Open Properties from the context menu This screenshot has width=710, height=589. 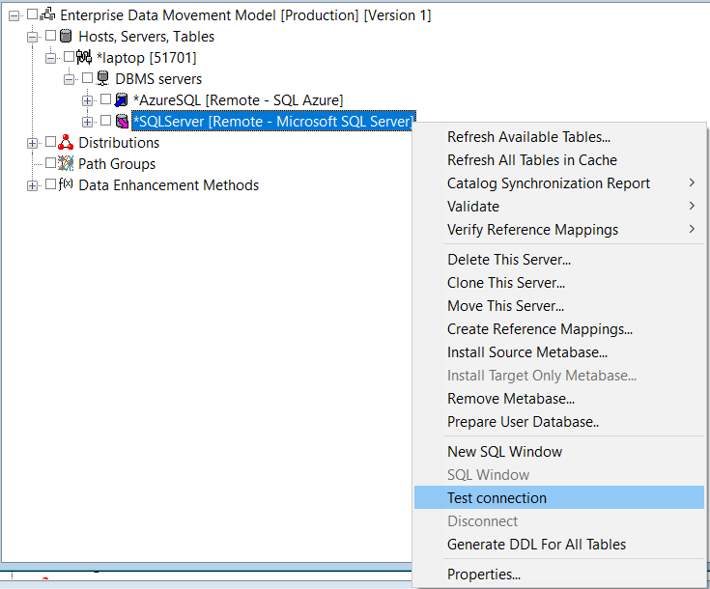point(484,575)
